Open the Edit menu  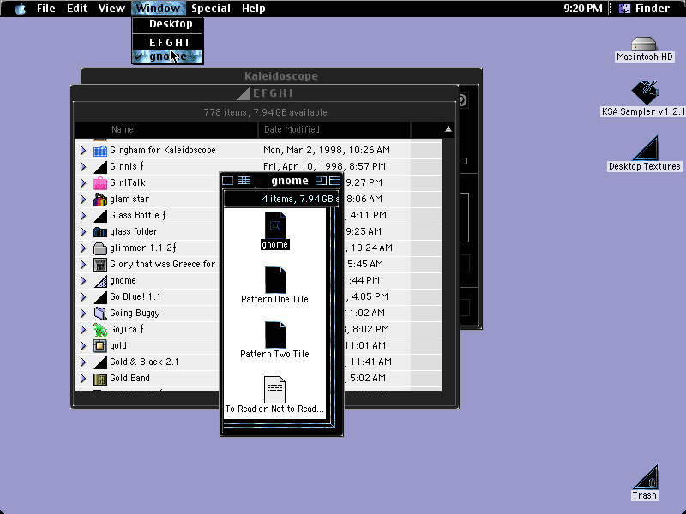click(77, 9)
